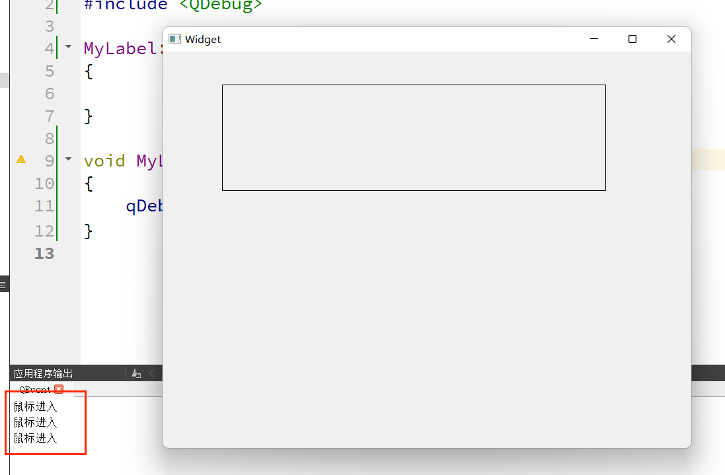This screenshot has height=475, width=725.
Task: Click the 应用程序输出 panel title
Action: point(43,373)
